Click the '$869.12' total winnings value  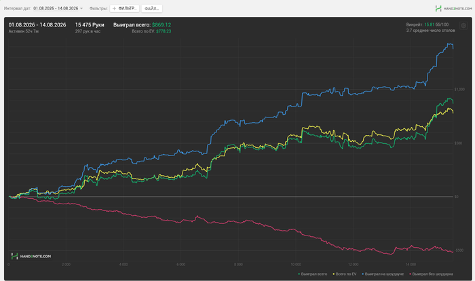point(161,25)
